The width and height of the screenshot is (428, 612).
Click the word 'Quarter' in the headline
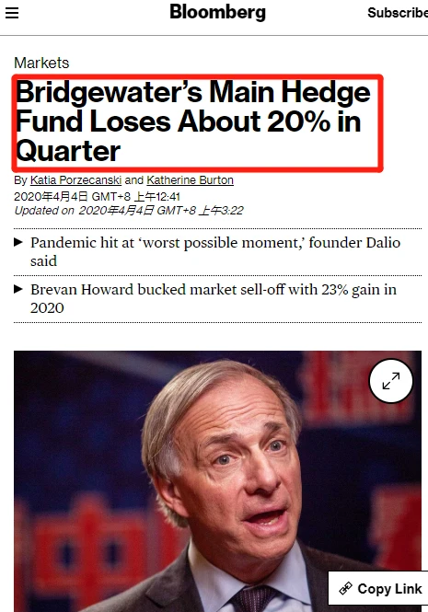coord(68,152)
